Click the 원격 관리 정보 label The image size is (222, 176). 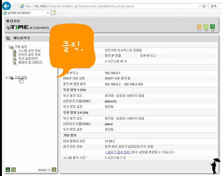[73, 146]
